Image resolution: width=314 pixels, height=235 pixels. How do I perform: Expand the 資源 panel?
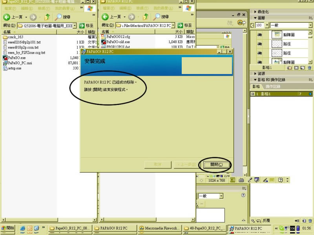(x=255, y=74)
